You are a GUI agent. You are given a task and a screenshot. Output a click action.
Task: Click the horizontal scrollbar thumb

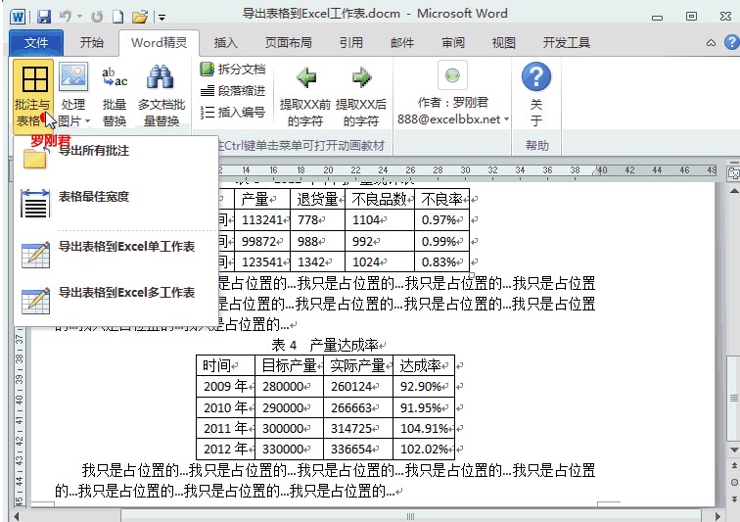[410, 516]
